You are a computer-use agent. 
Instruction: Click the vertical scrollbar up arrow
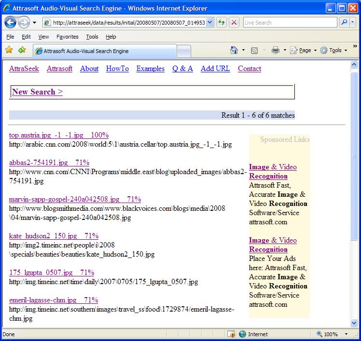[354, 65]
